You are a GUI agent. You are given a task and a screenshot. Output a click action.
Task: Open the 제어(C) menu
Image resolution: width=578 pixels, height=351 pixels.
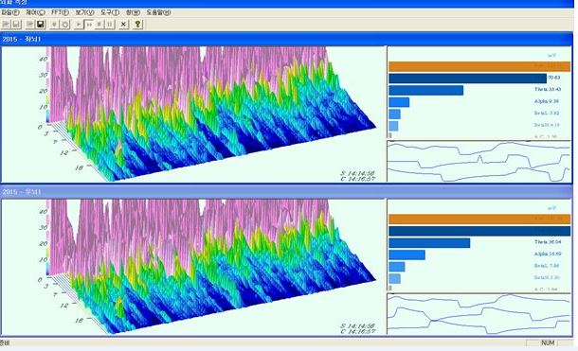coord(35,12)
